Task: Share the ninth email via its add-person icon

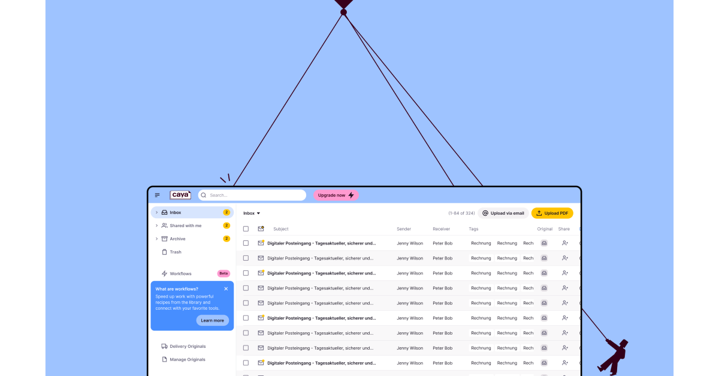Action: [565, 363]
